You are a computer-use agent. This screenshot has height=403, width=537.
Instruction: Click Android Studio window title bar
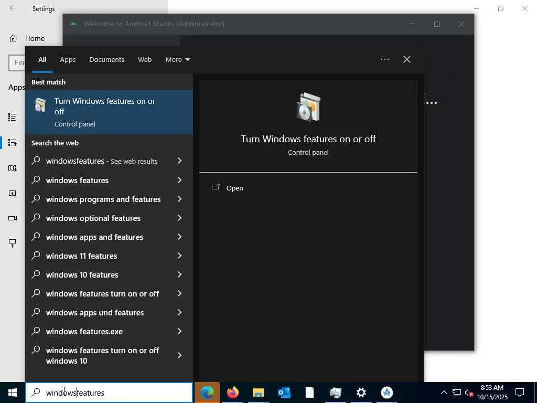(x=268, y=24)
